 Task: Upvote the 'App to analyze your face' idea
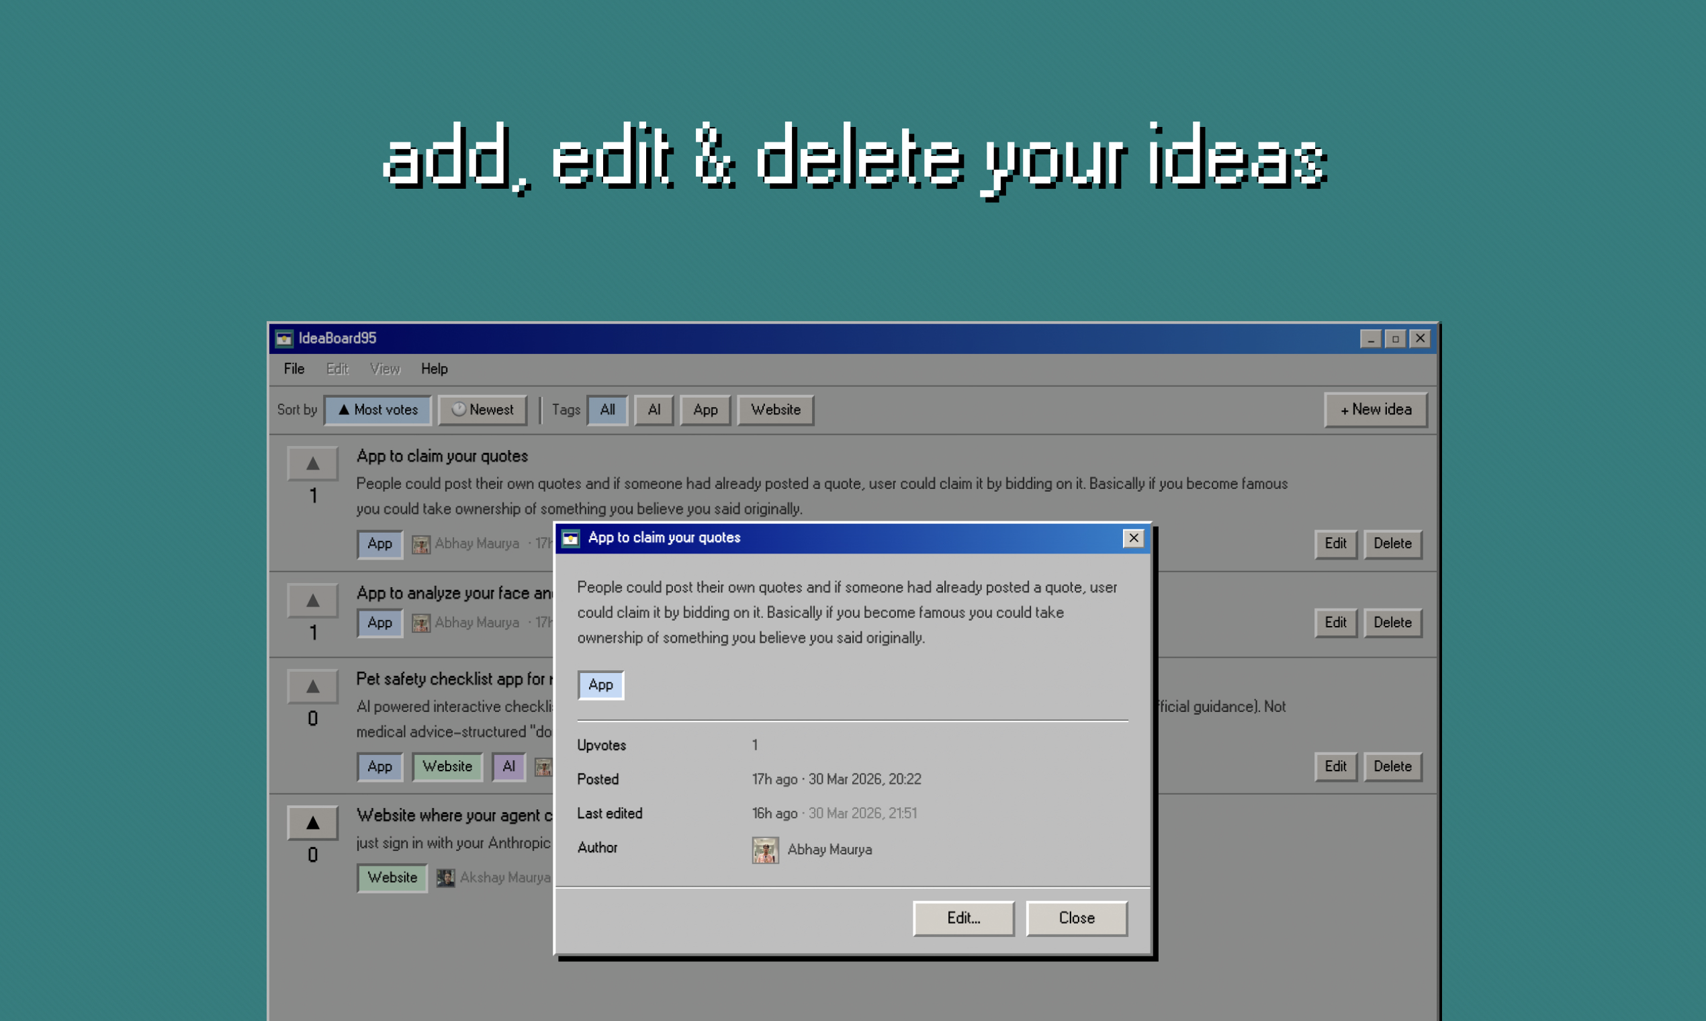(x=312, y=600)
